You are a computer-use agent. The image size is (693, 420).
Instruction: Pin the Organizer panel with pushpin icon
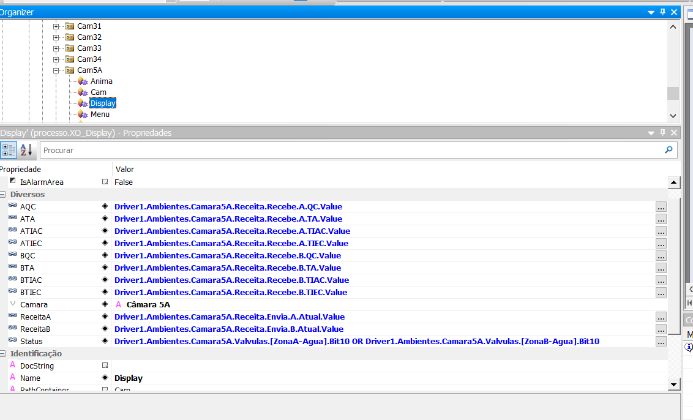(662, 12)
